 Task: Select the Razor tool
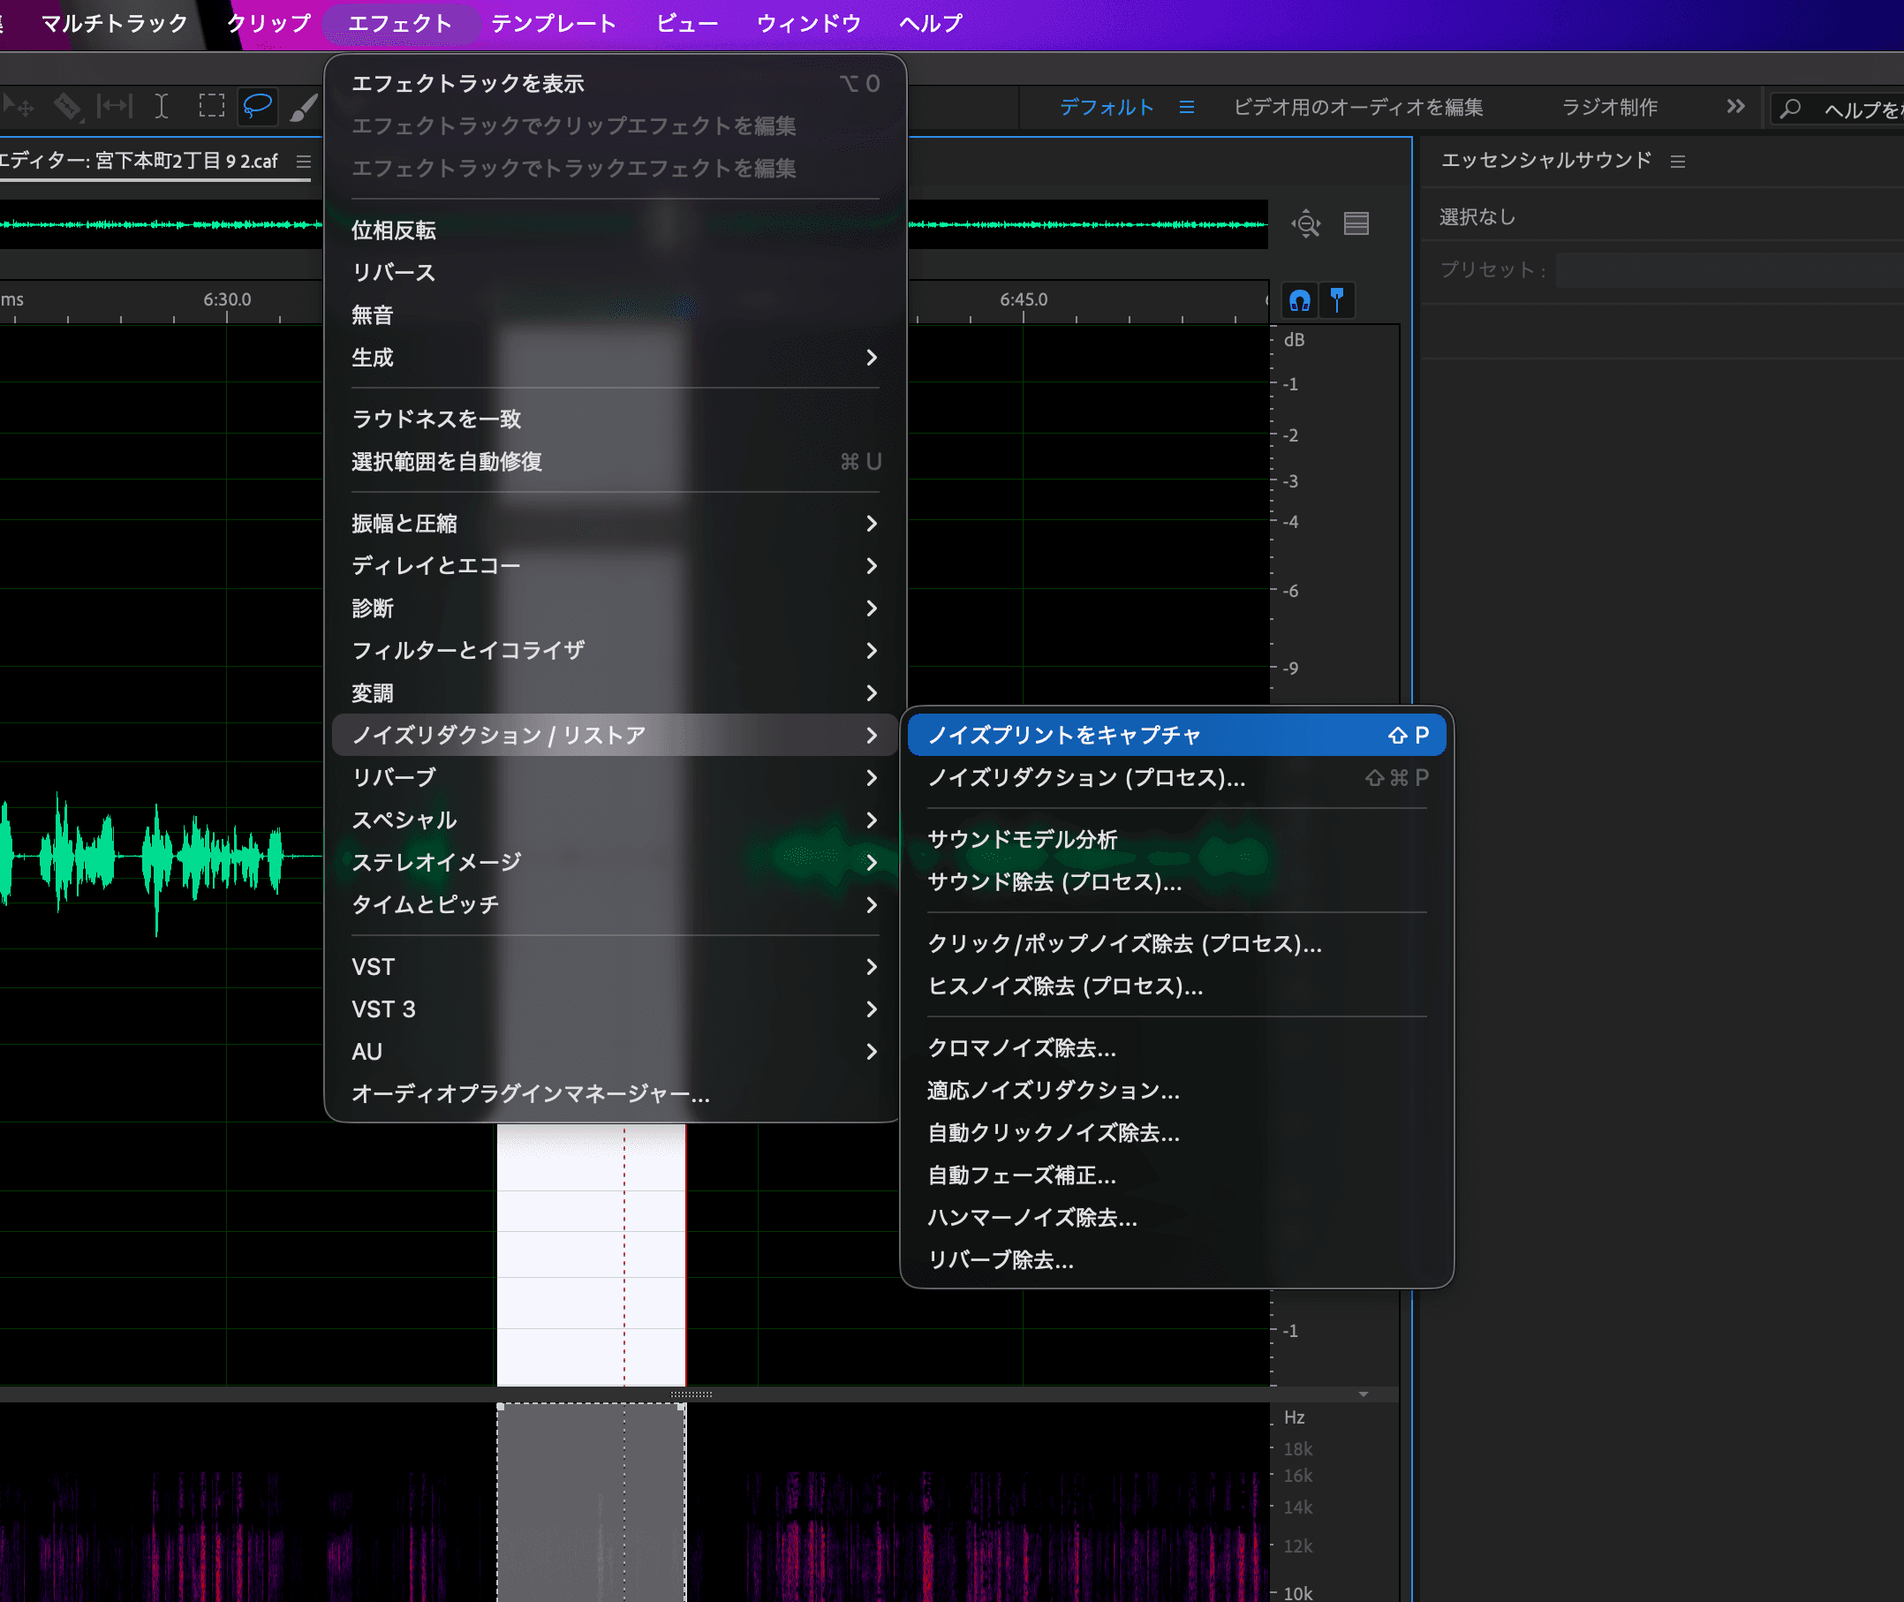coord(67,106)
